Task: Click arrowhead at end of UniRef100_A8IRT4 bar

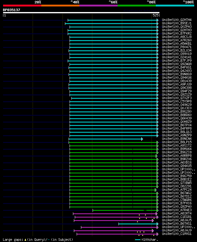Action: pos(157,214)
